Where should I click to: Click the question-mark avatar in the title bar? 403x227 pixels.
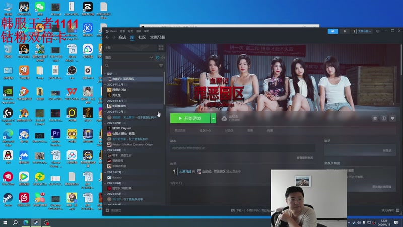pyautogui.click(x=354, y=31)
